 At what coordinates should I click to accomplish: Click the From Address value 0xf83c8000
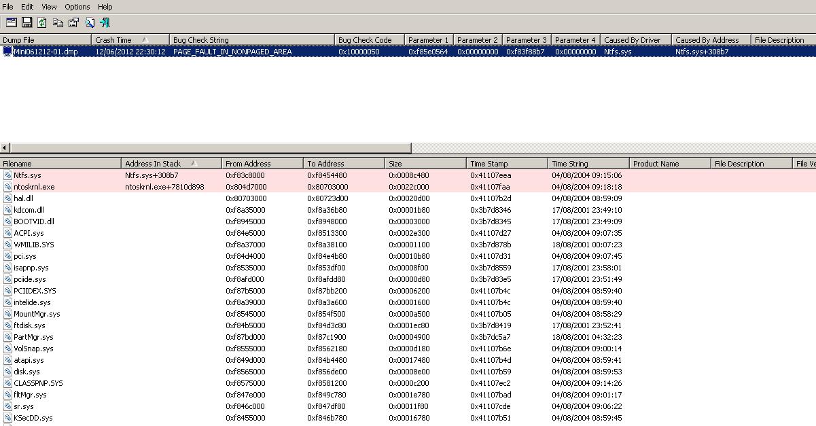[x=245, y=175]
